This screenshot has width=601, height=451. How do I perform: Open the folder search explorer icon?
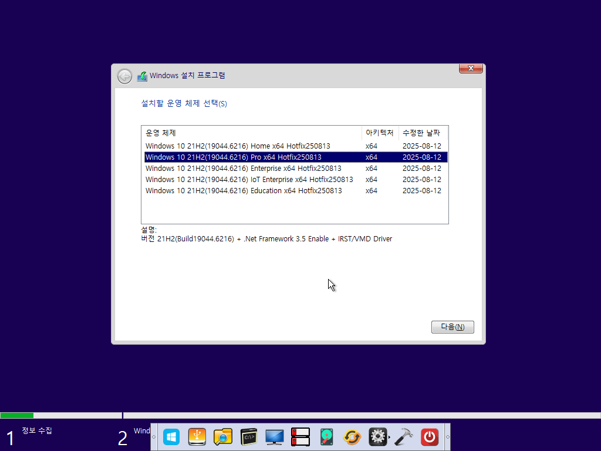click(x=223, y=437)
